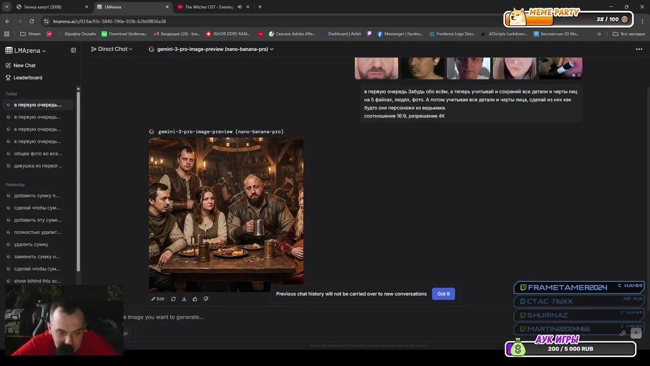This screenshot has height=366, width=650.
Task: Open the Leaderboard page
Action: [x=24, y=78]
